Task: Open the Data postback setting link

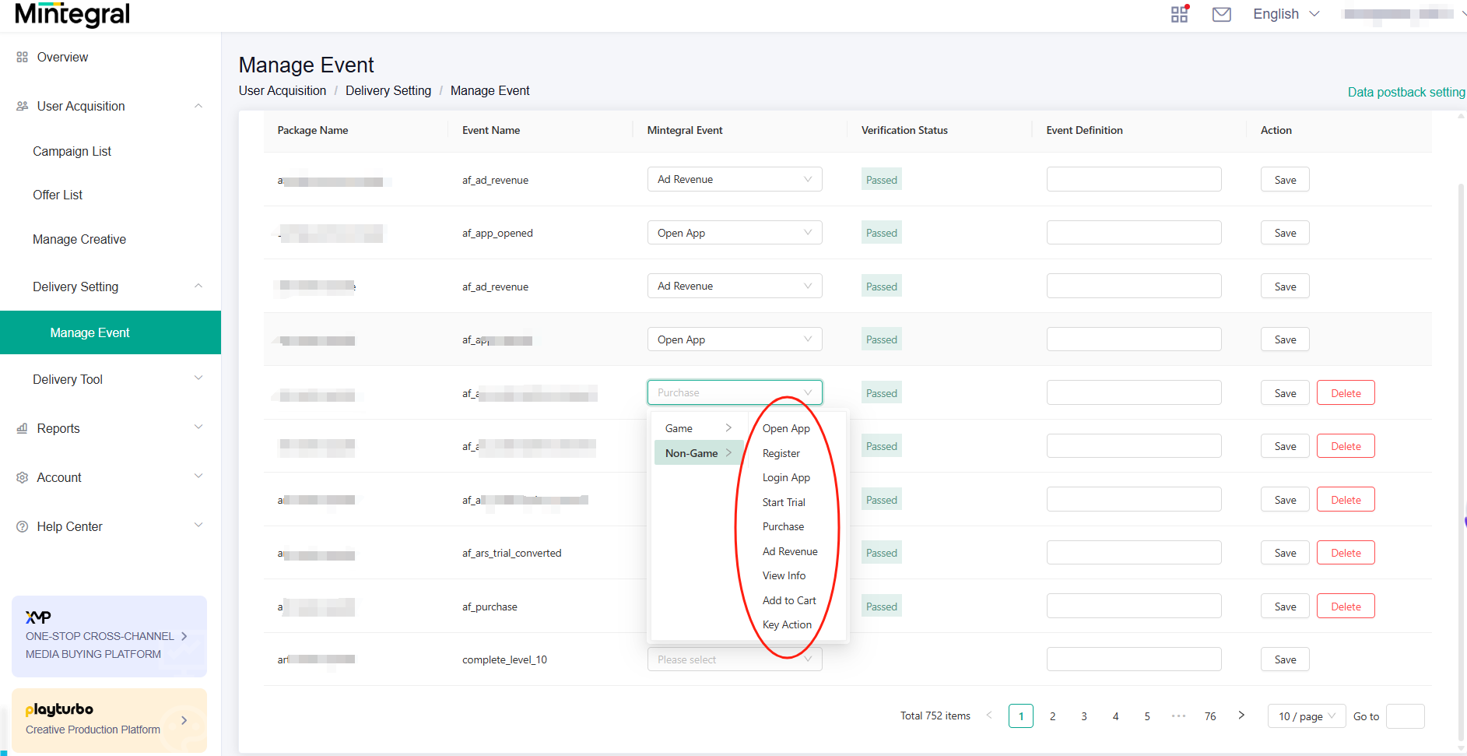Action: (1406, 92)
